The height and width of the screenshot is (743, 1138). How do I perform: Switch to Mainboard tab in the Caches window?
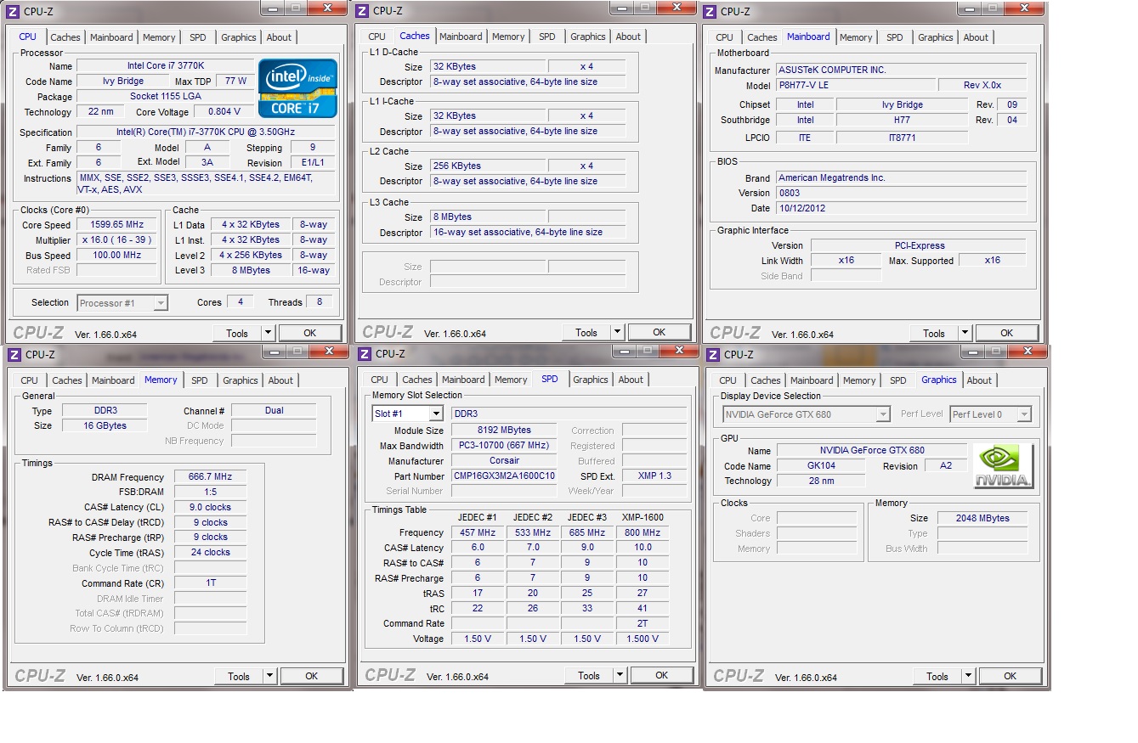(461, 37)
